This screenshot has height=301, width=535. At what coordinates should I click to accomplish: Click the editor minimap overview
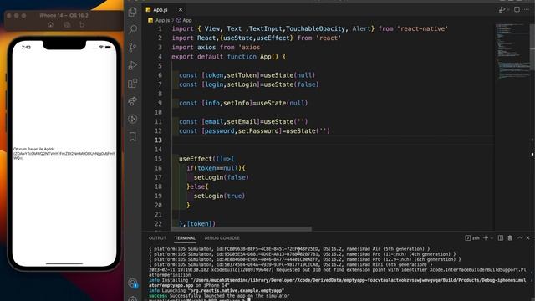(512, 51)
